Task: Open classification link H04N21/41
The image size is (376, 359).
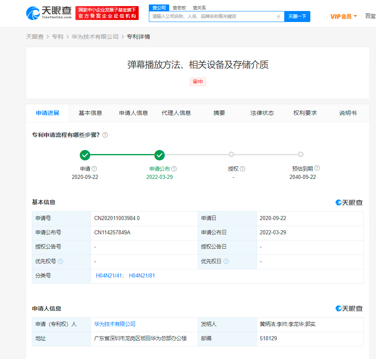Action: (x=109, y=276)
